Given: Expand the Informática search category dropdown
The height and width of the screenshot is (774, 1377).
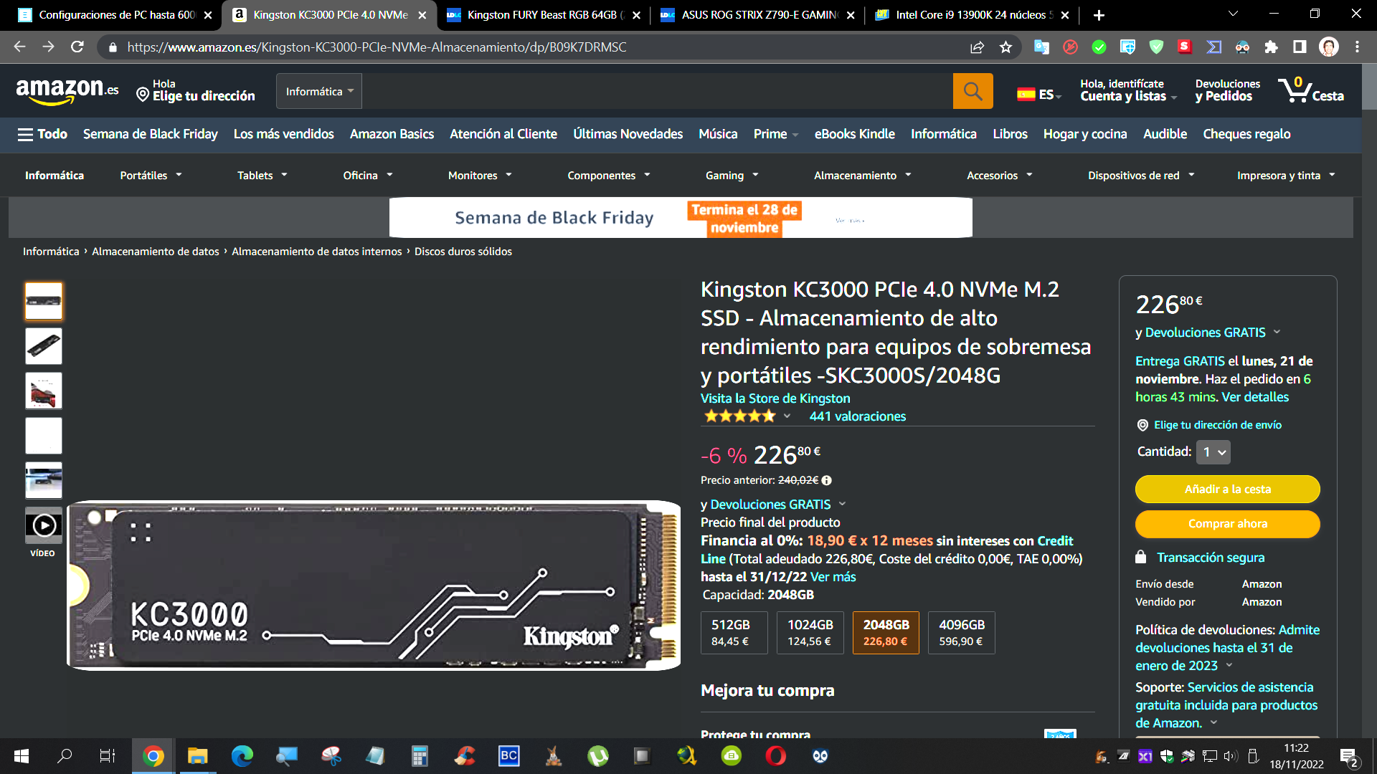Looking at the screenshot, I should tap(319, 91).
